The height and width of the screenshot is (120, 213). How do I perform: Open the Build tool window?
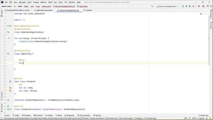tap(59, 115)
